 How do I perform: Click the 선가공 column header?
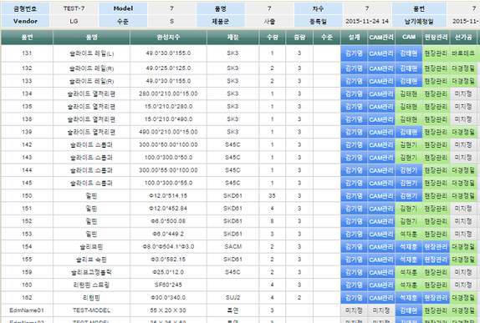(x=463, y=38)
